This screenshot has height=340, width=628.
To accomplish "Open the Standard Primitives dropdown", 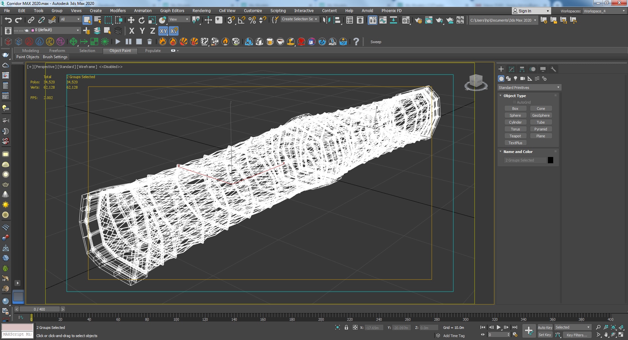I will [529, 88].
